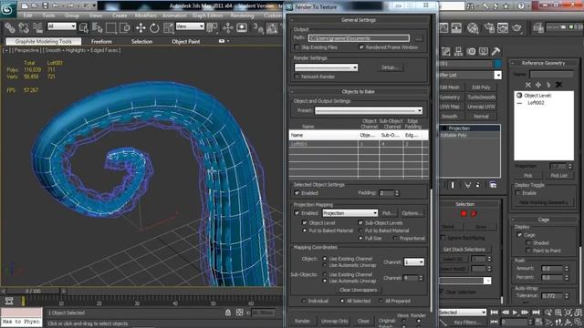Toggle Shaded checkbox in Cage display
584x328 pixels.
(528, 243)
